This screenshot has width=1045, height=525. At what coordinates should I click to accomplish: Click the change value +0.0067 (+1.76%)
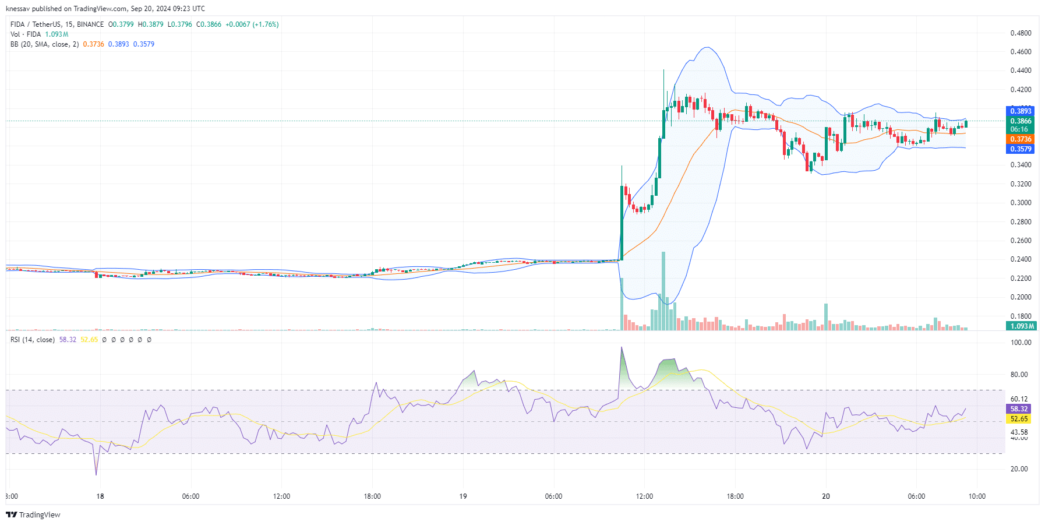tap(252, 24)
